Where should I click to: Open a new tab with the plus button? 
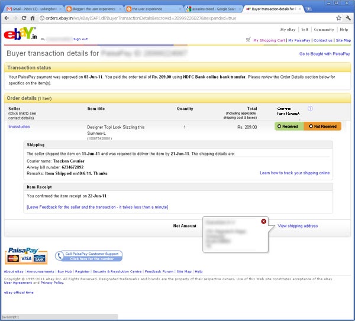(x=308, y=9)
